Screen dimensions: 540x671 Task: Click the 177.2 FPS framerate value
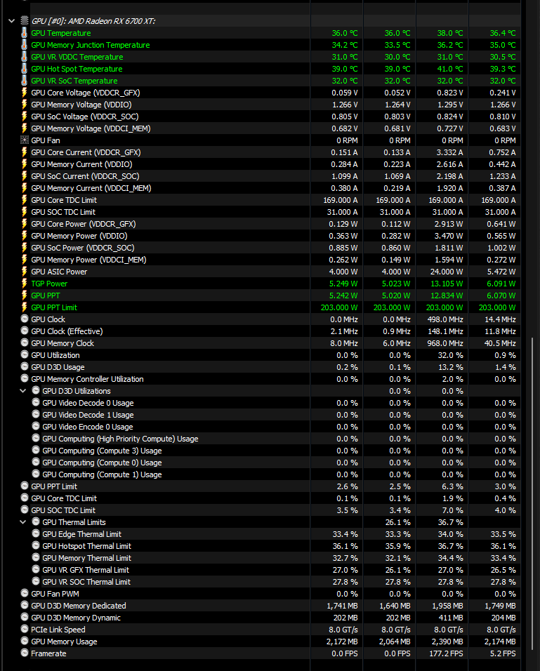click(x=446, y=653)
